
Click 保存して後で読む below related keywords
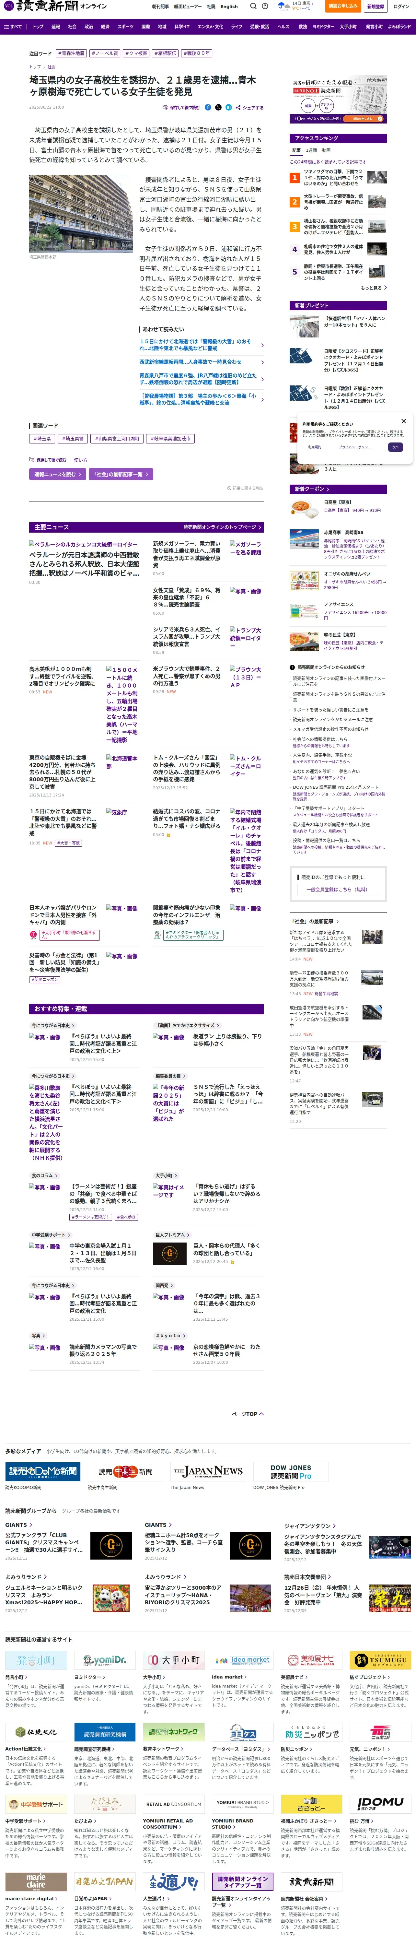(x=48, y=460)
